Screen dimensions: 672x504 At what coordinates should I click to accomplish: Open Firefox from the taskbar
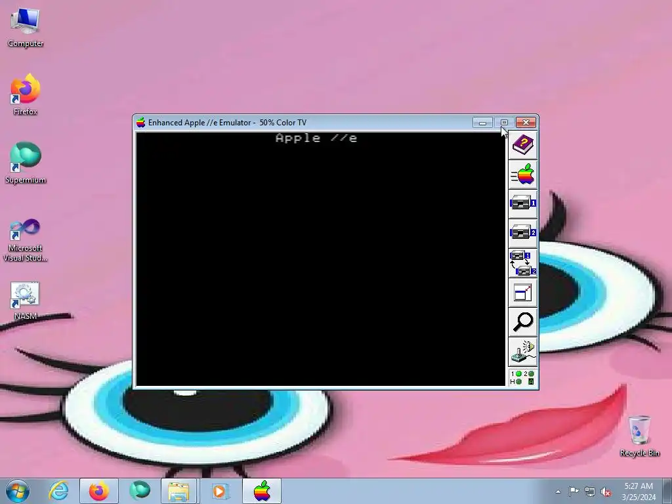pos(99,491)
